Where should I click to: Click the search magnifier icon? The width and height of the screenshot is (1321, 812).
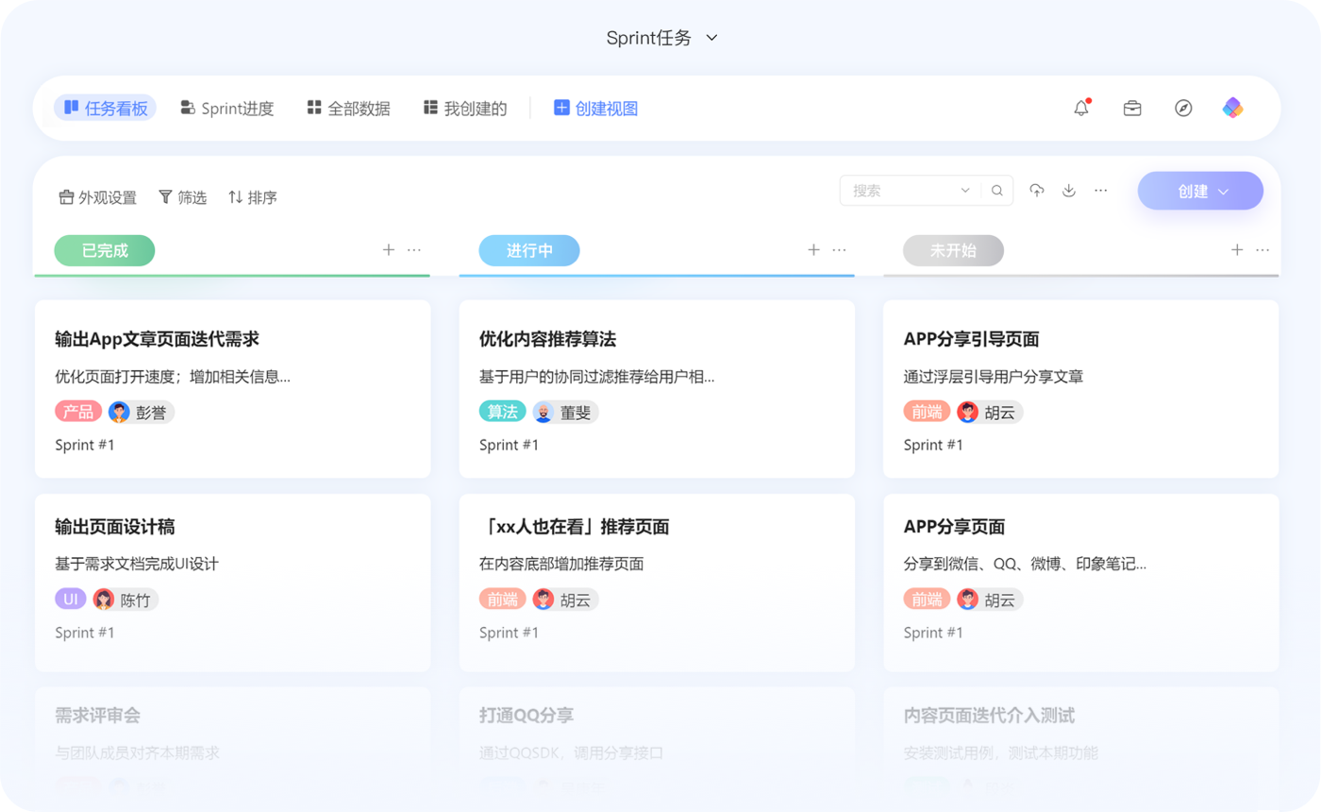(997, 191)
